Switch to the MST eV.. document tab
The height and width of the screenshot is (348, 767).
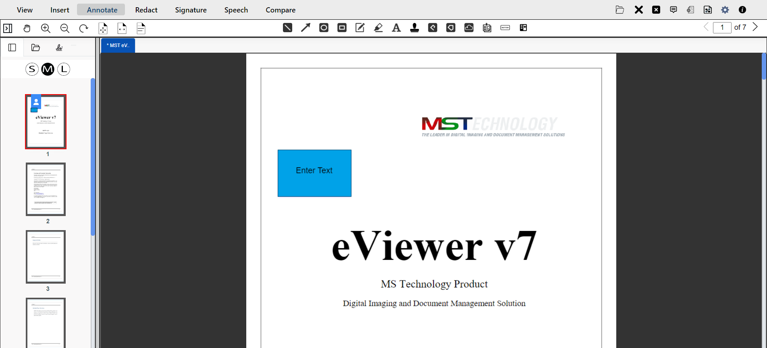(118, 45)
